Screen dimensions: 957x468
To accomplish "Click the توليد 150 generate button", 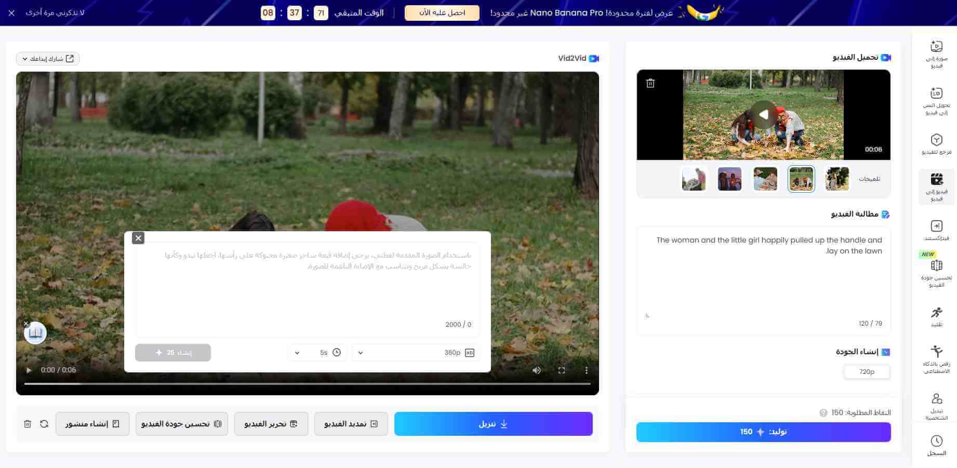I will point(763,432).
